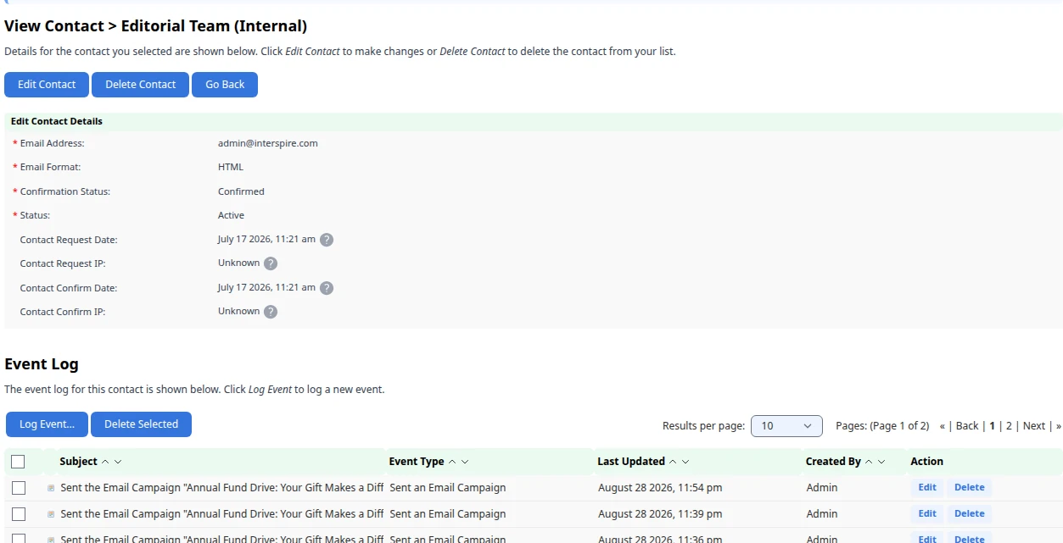
Task: Click the "August 28 2026, 11:39 pm" cell
Action: pyautogui.click(x=660, y=514)
